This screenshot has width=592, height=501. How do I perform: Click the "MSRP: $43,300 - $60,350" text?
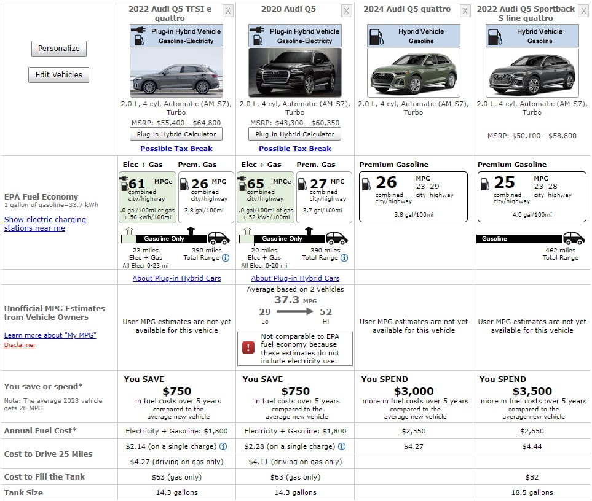point(295,123)
